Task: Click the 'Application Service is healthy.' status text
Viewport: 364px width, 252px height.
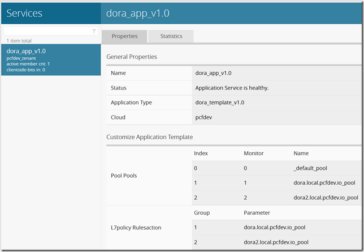Action: click(x=232, y=88)
